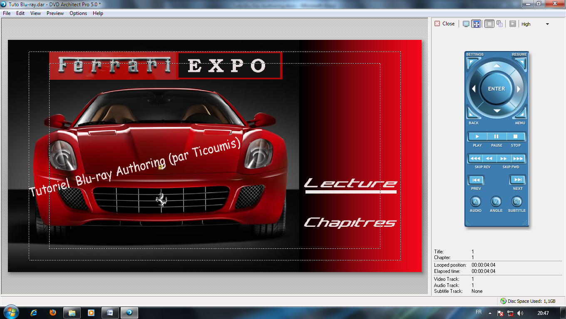The image size is (566, 319).
Task: Click the Looped position value 00:00:04:04
Action: [483, 265]
